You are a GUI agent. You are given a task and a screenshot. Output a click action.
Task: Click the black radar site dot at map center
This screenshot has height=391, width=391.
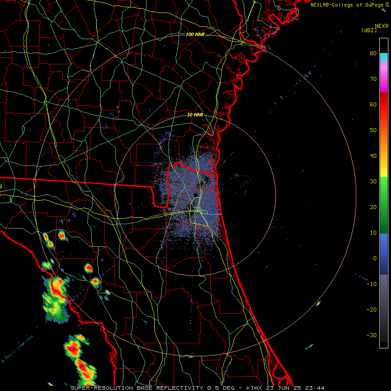(195, 195)
